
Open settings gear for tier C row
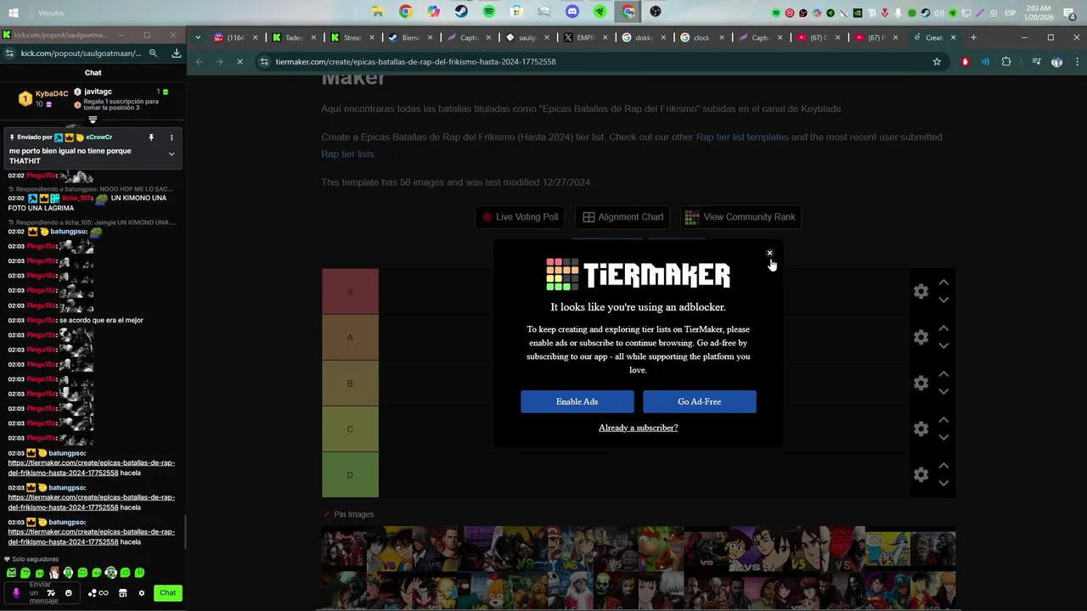[x=921, y=429]
